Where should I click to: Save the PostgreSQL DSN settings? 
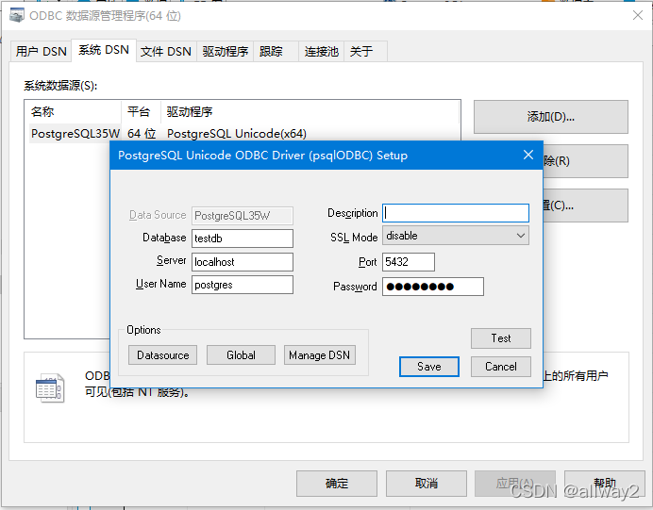[x=429, y=367]
